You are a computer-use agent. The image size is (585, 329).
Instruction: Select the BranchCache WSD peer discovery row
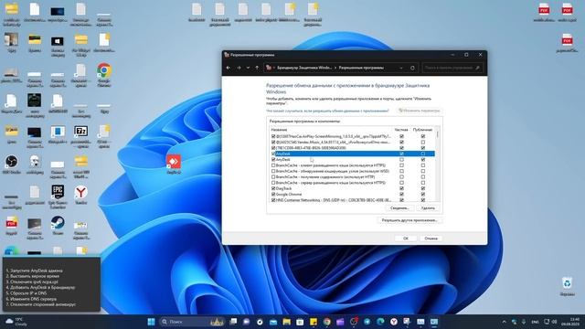[352, 171]
